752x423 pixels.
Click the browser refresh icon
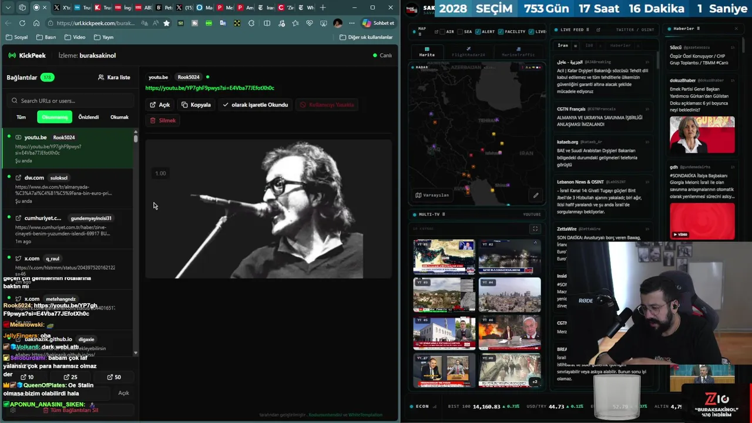pyautogui.click(x=22, y=23)
